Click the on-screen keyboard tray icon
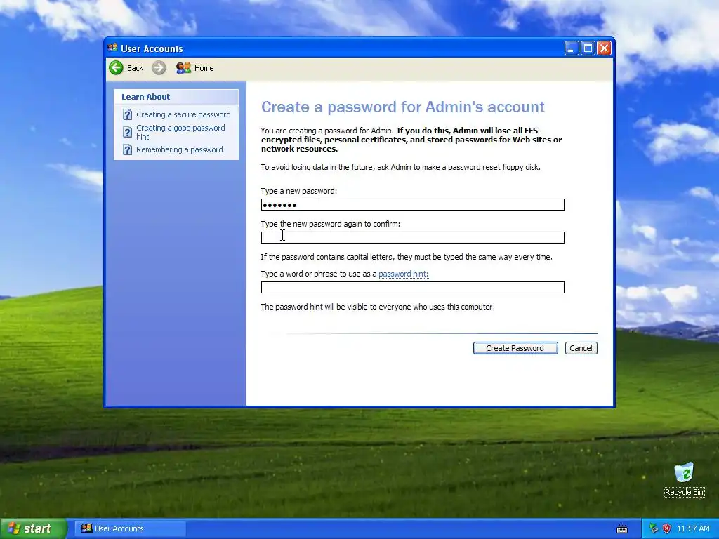Viewport: 719px width, 539px height. (x=622, y=529)
